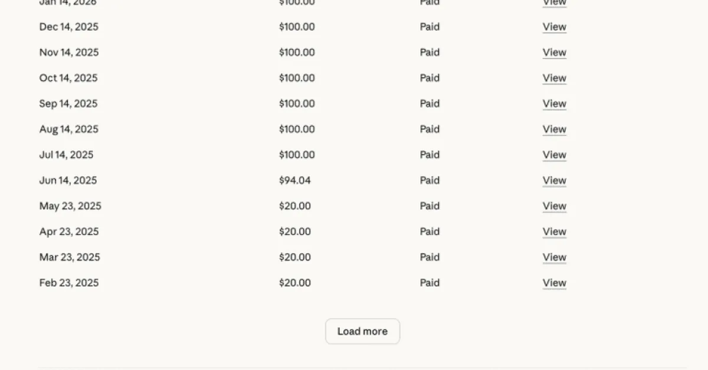Screen dimensions: 708x370
Task: Open the Feb 23, 2025 invoice View link
Action: tap(554, 283)
